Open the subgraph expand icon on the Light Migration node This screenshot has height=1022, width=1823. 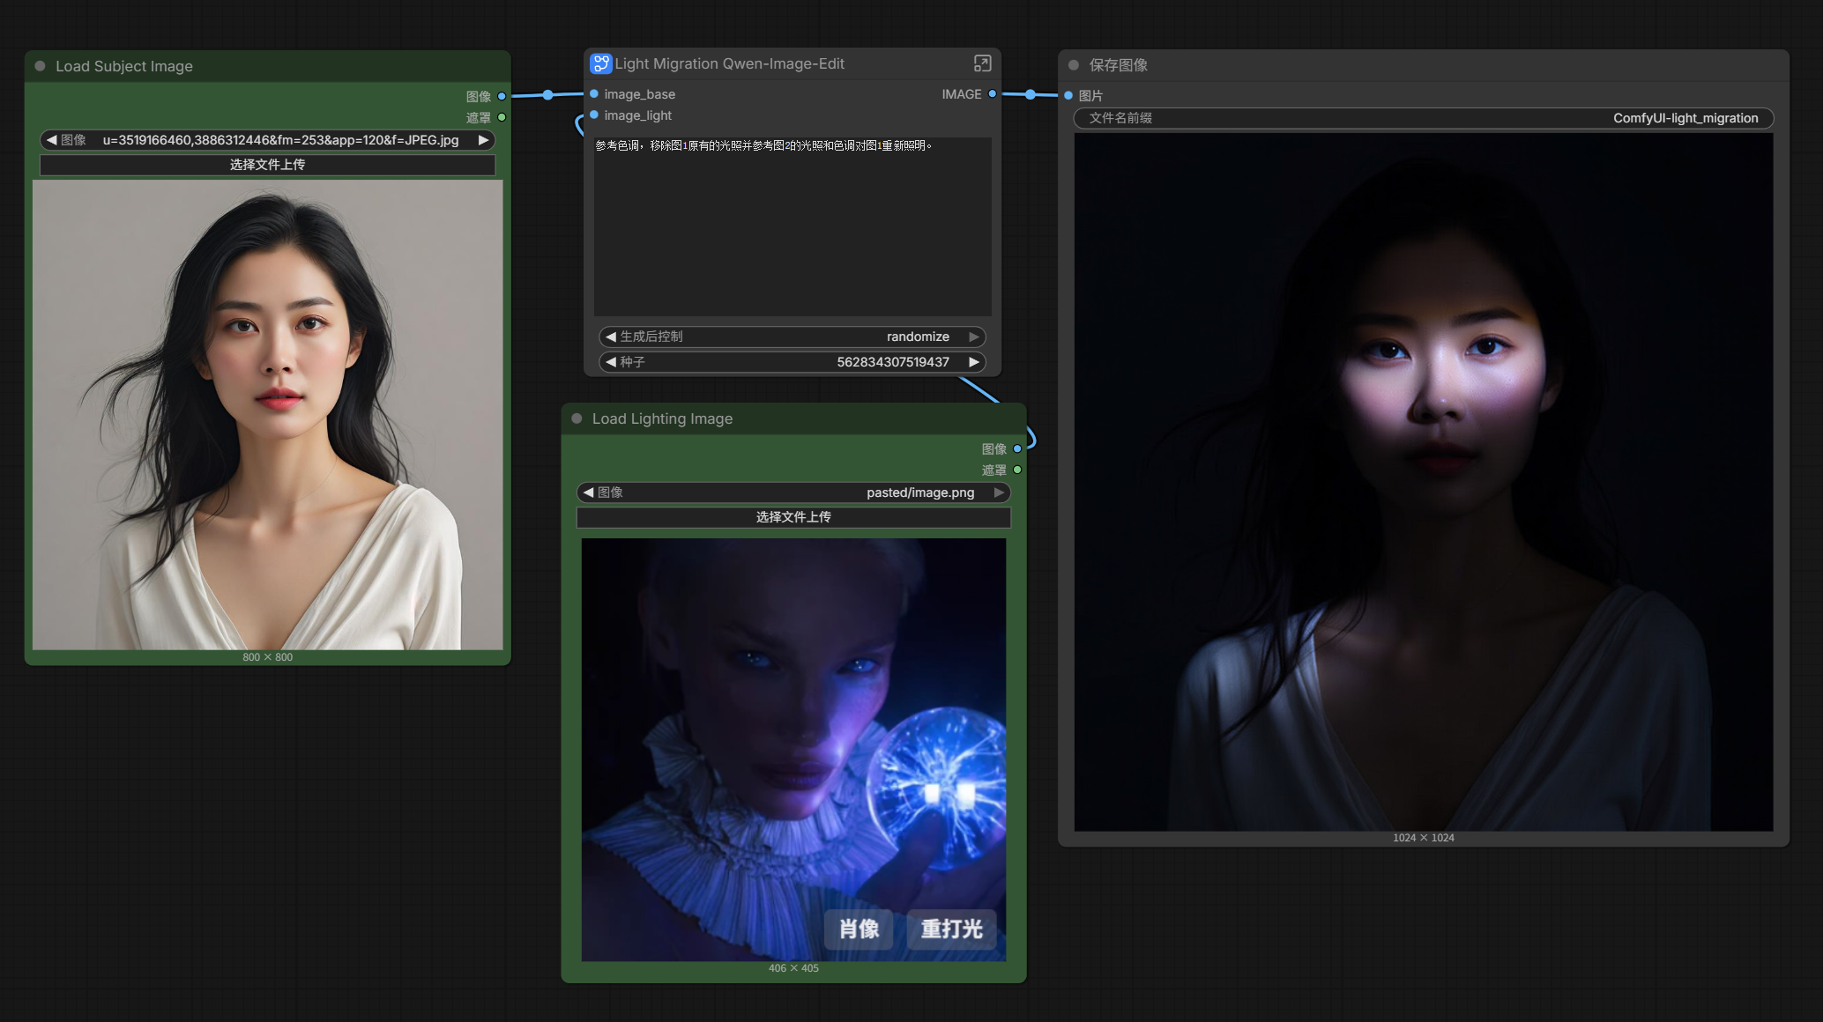pyautogui.click(x=982, y=63)
